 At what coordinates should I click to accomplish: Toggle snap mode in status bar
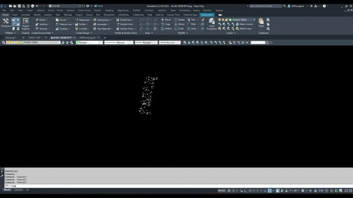(233, 191)
